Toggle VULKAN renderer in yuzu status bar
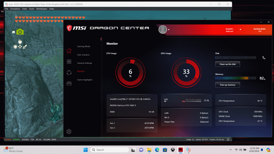 coord(8,140)
